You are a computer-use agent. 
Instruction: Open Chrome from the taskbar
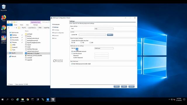click(x=28, y=99)
